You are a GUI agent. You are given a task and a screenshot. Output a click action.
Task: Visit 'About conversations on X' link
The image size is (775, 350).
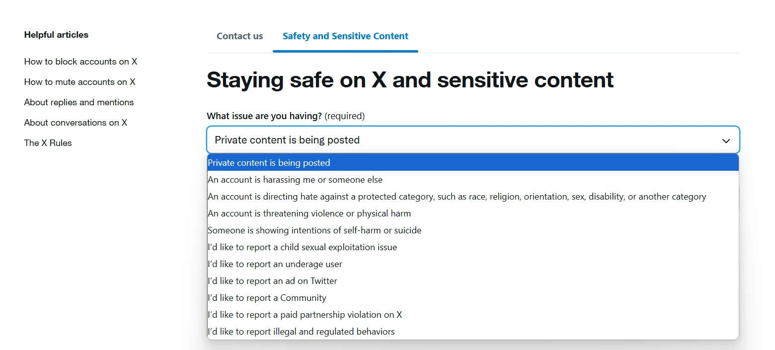click(76, 123)
